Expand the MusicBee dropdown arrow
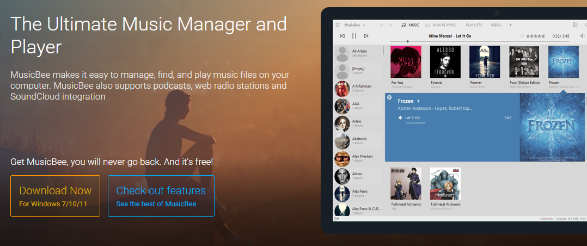The width and height of the screenshot is (587, 246). (x=364, y=25)
